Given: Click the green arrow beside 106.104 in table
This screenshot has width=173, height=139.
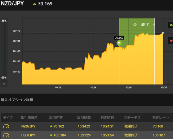Looking at the screenshot, I should [x=51, y=135].
